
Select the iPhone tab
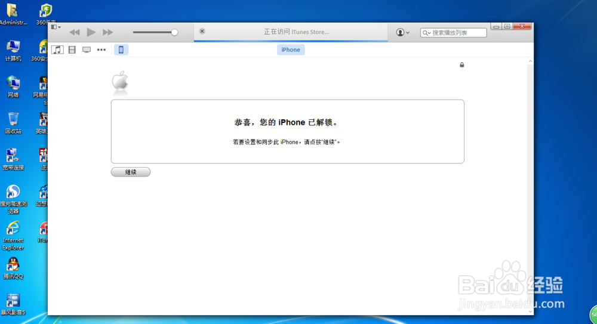291,50
